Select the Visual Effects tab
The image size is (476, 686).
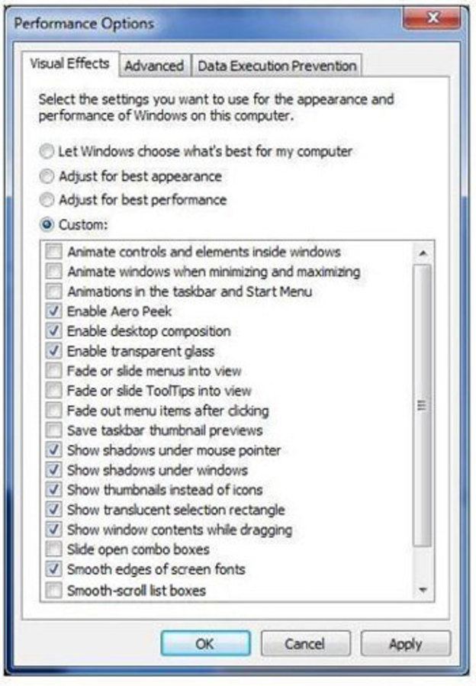(x=69, y=64)
